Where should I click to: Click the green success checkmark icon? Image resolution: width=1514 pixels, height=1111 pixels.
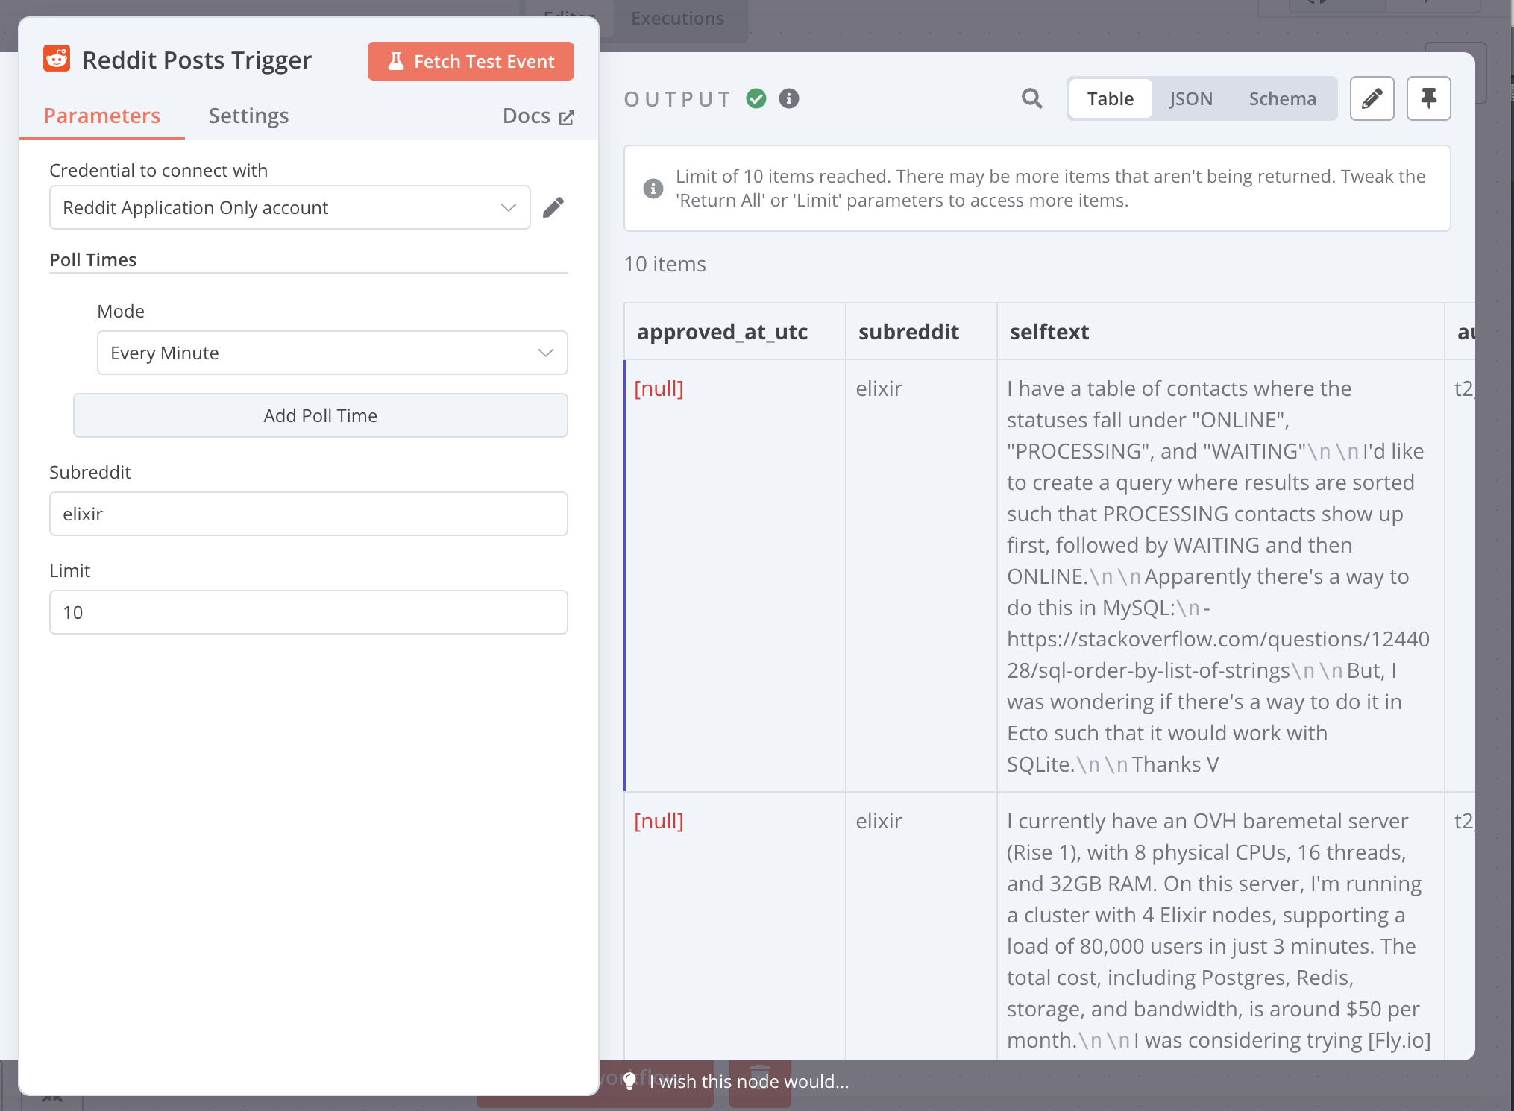pos(756,98)
